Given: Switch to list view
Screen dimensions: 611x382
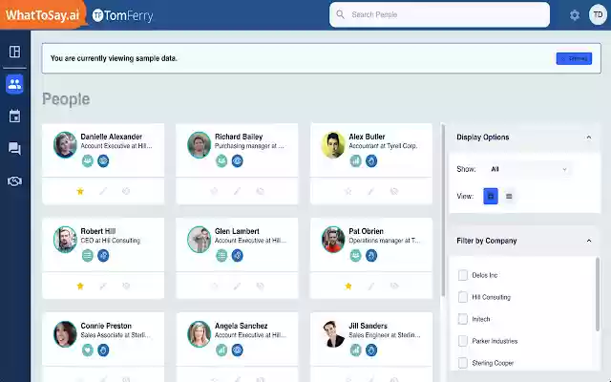Looking at the screenshot, I should point(509,196).
